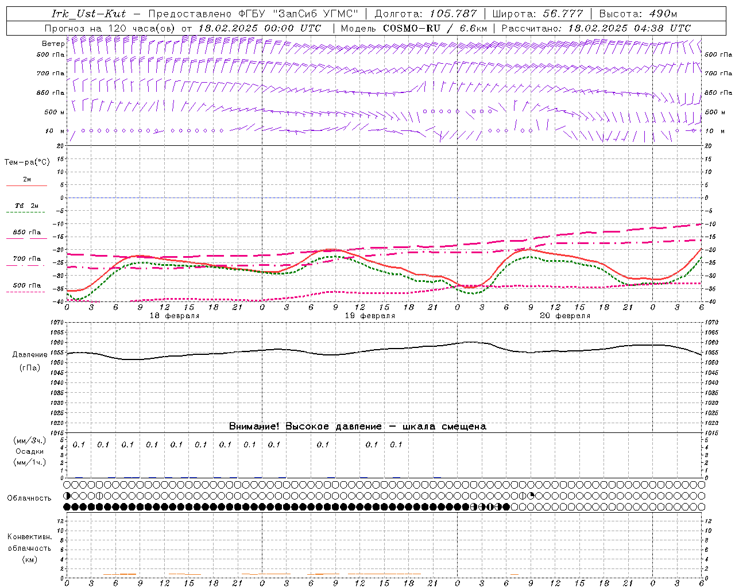Click "Прогноз на 120 часа(ов)" forecast text

(x=111, y=28)
